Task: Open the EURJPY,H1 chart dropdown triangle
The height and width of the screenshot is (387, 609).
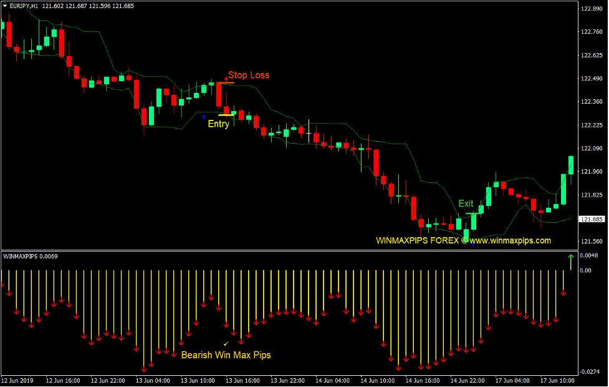Action: tap(6, 6)
